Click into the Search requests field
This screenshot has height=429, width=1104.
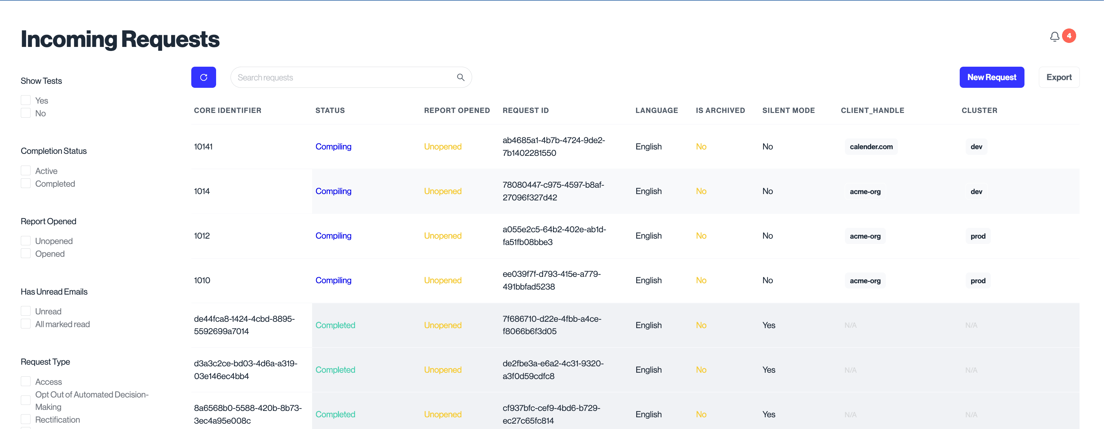coord(343,77)
